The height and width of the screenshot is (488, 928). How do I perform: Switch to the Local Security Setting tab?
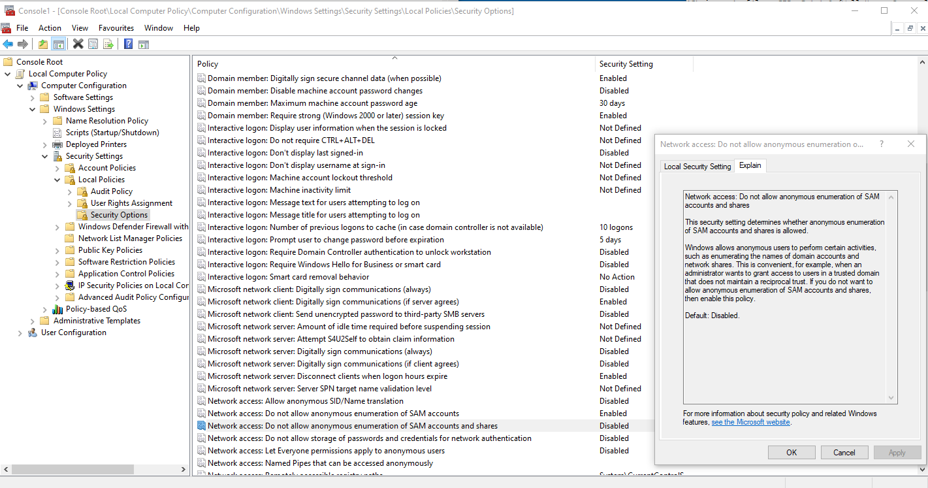697,167
